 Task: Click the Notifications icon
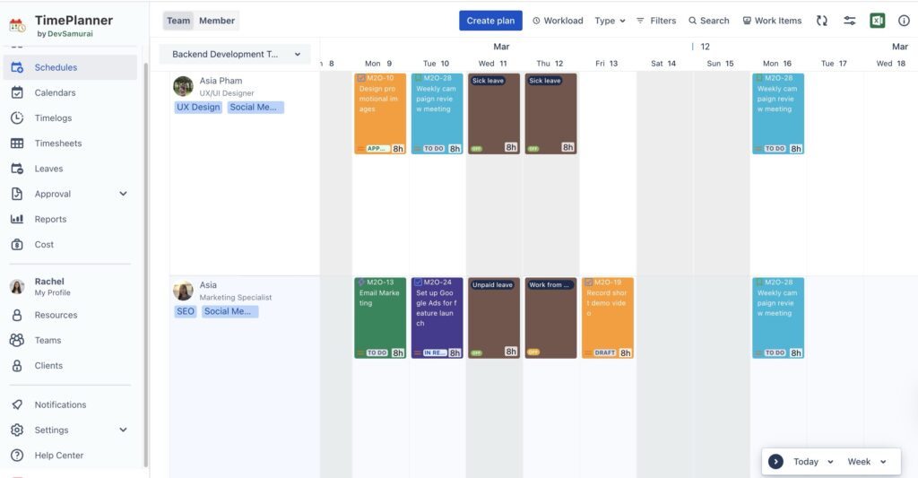point(17,404)
